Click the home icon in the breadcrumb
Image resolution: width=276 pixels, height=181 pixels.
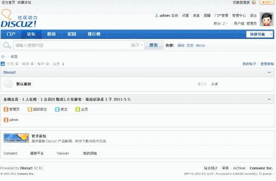point(3,56)
